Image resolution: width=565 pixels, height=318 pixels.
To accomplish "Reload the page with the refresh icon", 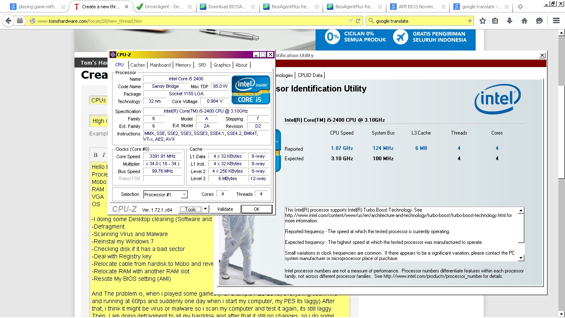I will (358, 21).
